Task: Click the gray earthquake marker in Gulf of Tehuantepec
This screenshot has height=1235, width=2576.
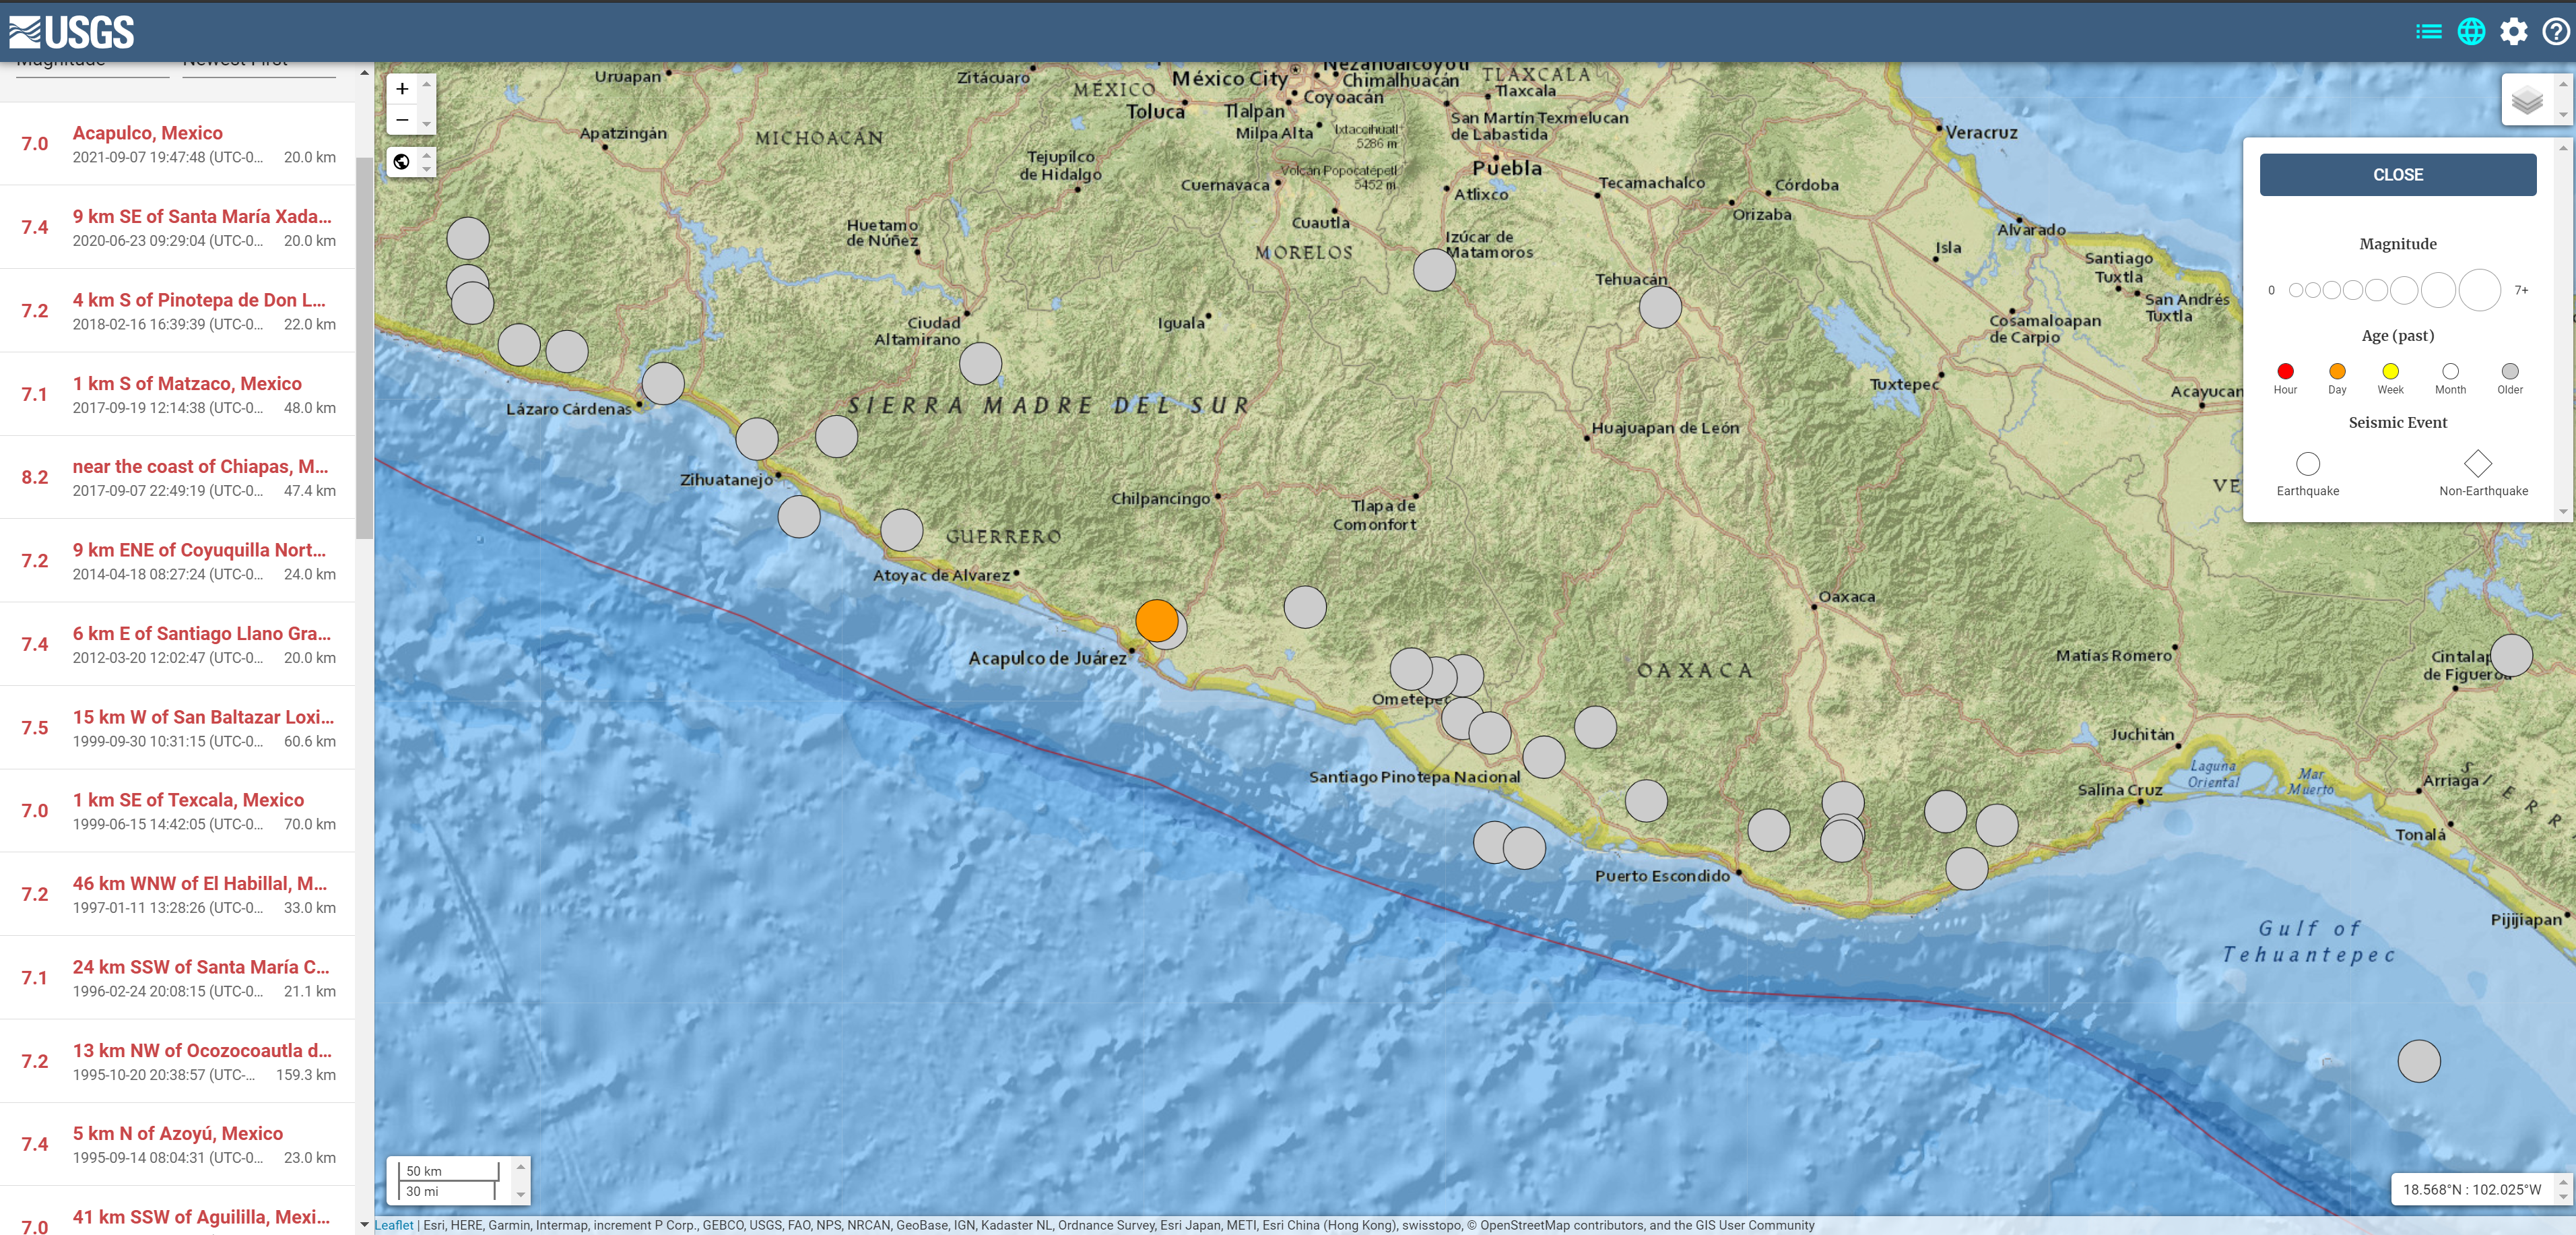Action: 2418,1061
